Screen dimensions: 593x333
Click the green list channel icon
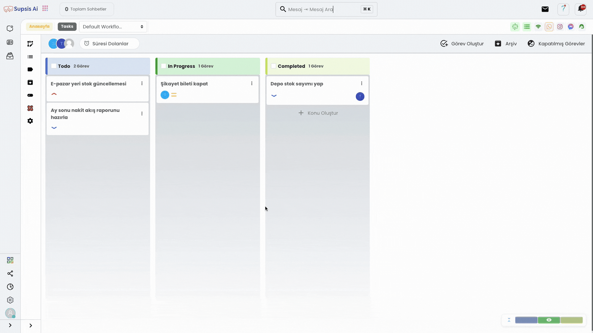click(527, 27)
